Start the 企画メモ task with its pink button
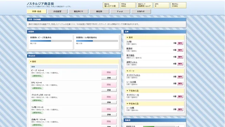Viewport: 225px width, 127px height. 109,121
